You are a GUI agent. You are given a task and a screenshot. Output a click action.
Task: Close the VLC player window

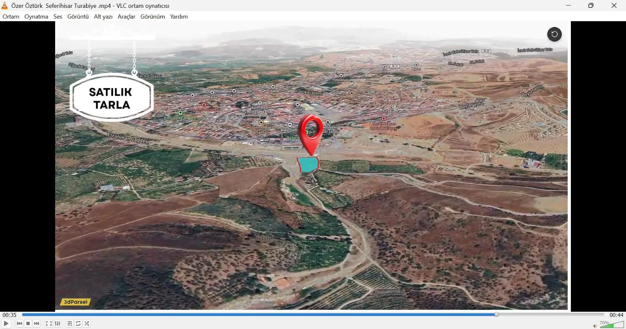pyautogui.click(x=614, y=5)
